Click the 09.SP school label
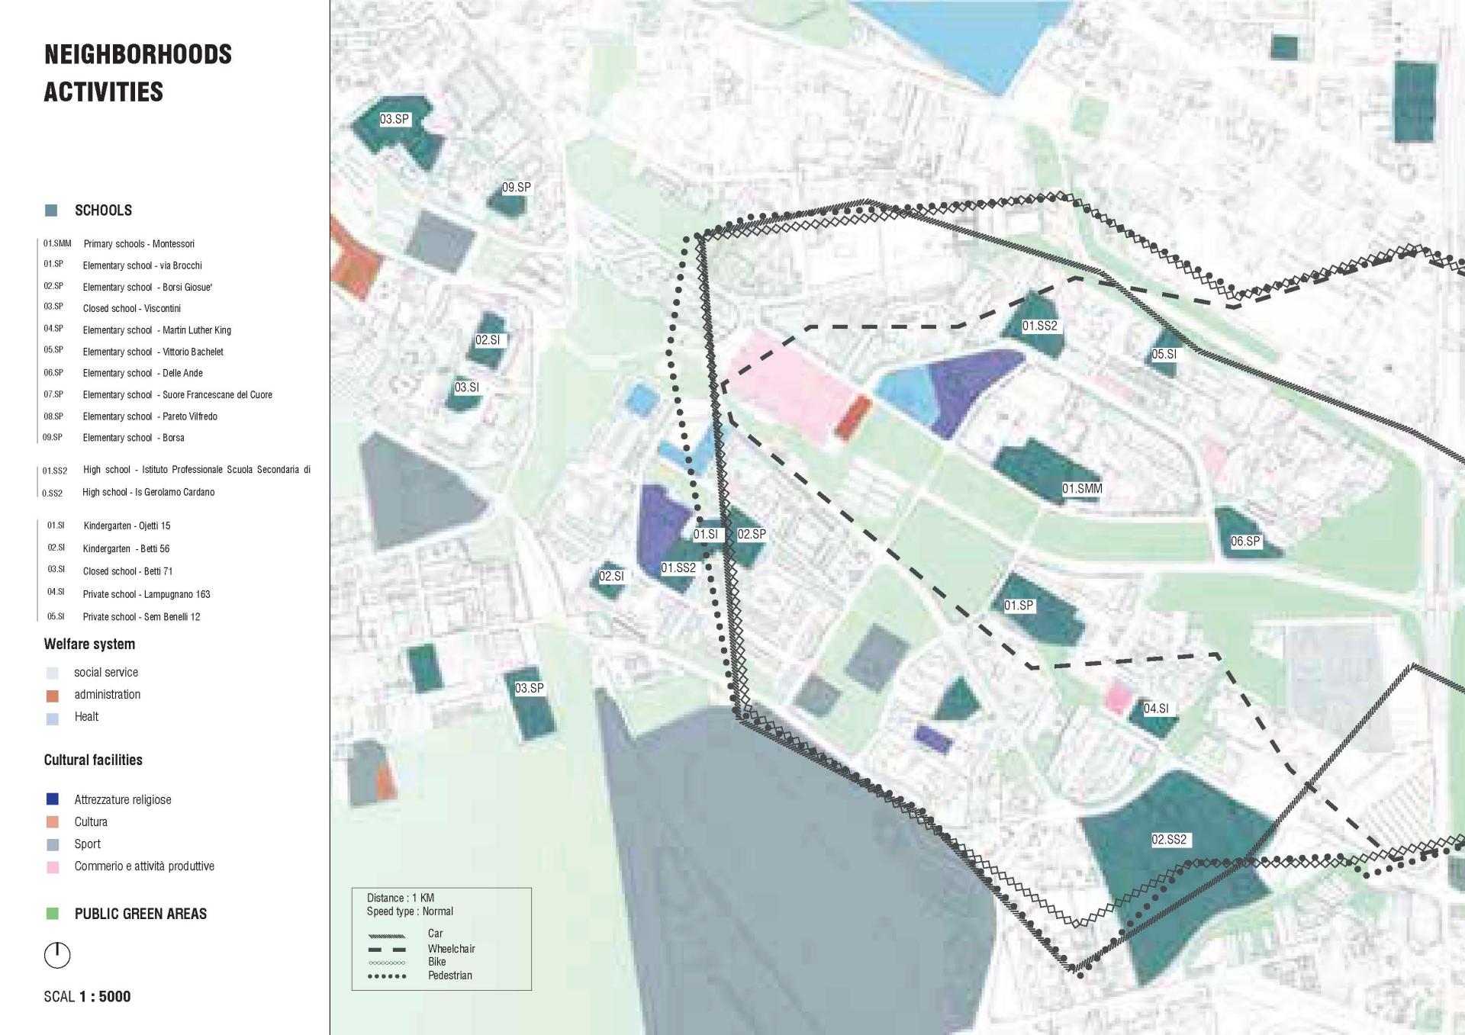1465x1035 pixels. [517, 188]
